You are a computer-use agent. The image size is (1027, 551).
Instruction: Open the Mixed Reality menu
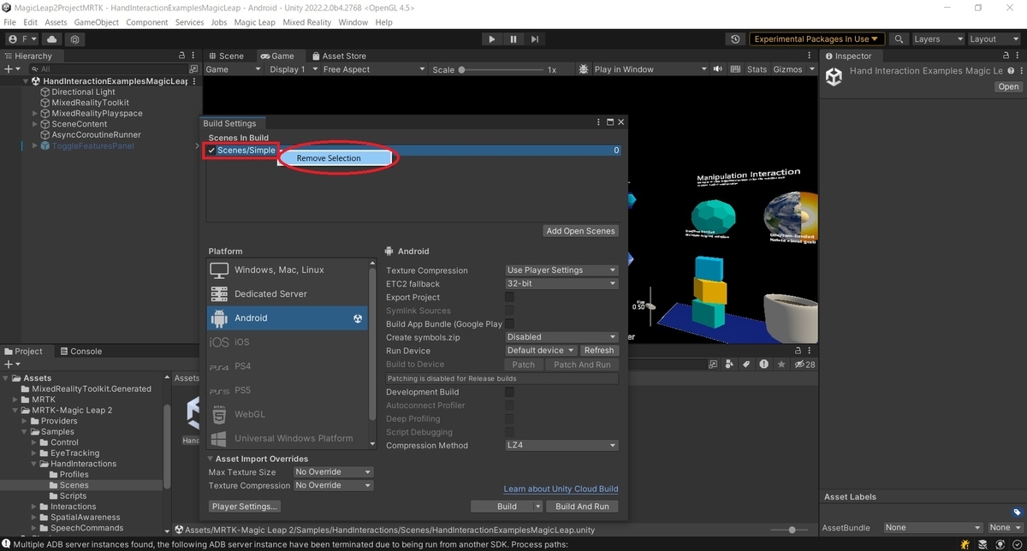coord(306,22)
